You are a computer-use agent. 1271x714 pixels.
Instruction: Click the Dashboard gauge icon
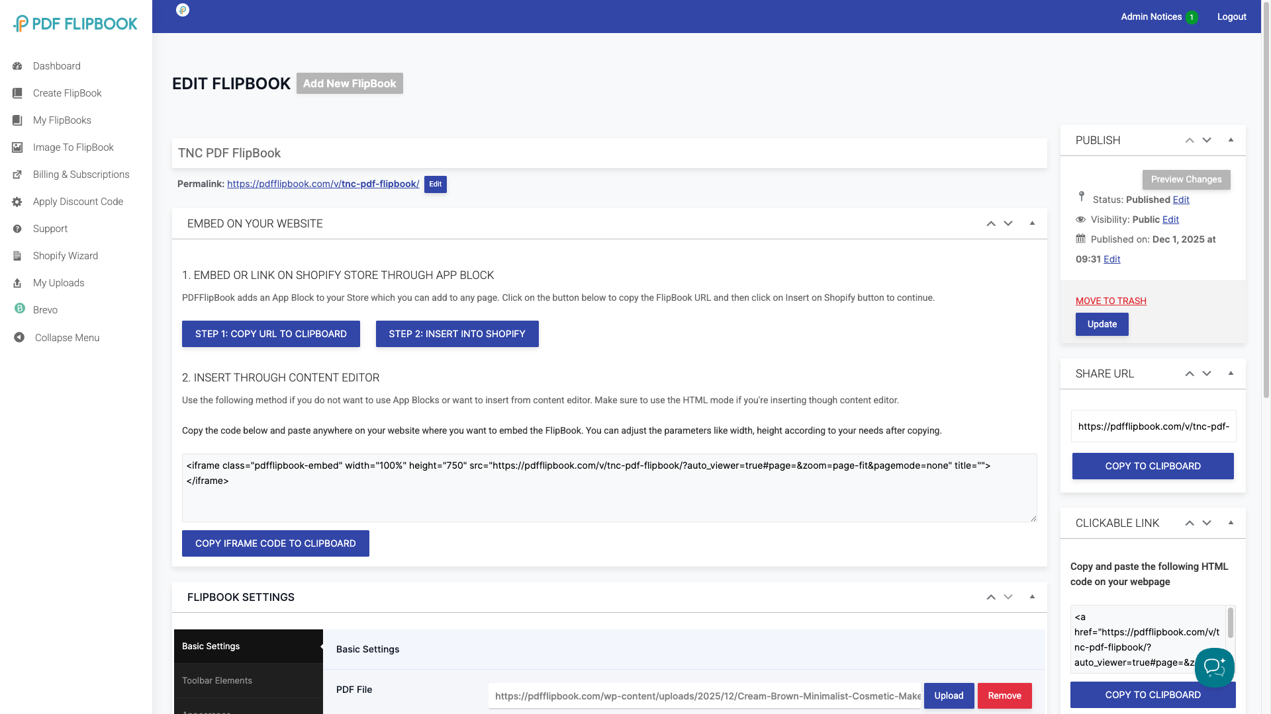17,66
